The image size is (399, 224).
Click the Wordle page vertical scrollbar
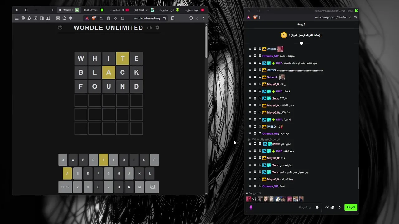pyautogui.click(x=206, y=43)
